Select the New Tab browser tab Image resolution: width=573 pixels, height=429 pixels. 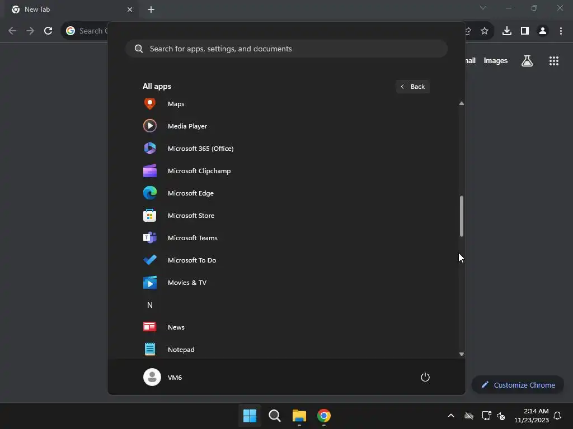tap(71, 9)
